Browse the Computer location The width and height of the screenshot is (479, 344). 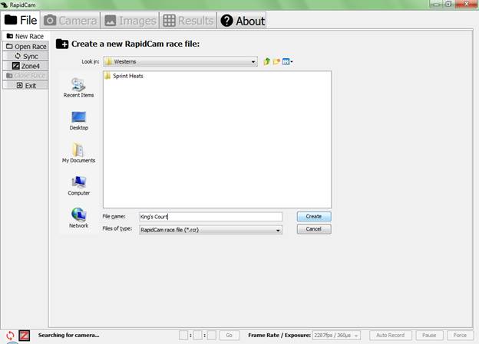[78, 185]
